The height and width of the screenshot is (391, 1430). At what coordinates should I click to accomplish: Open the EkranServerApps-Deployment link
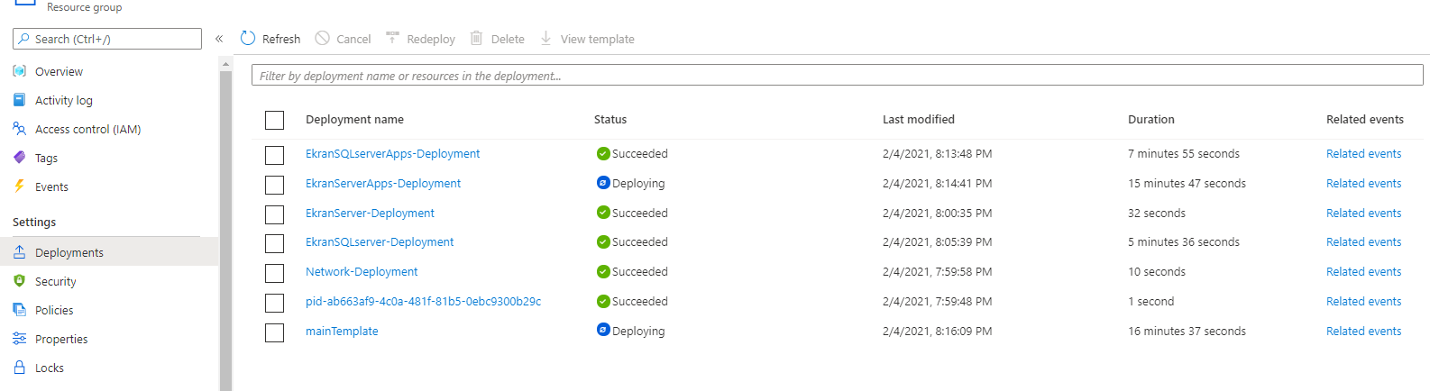[x=382, y=183]
